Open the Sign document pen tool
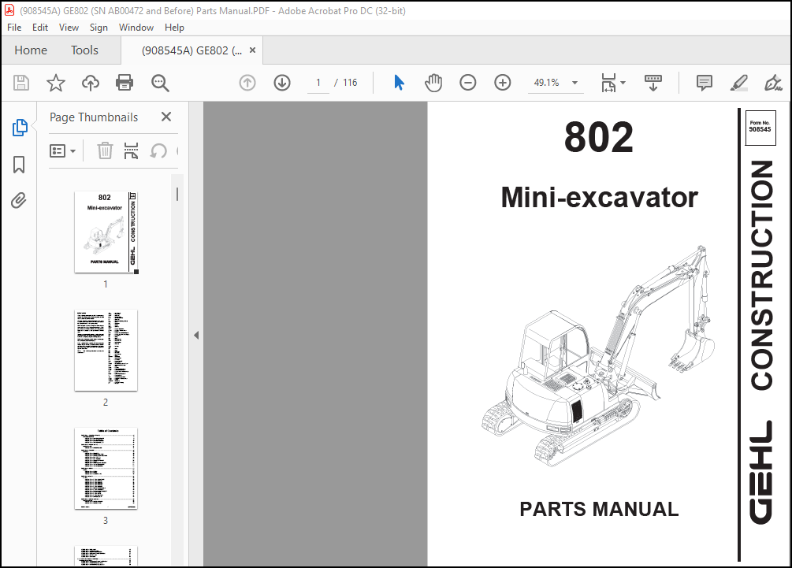The height and width of the screenshot is (568, 792). point(773,83)
